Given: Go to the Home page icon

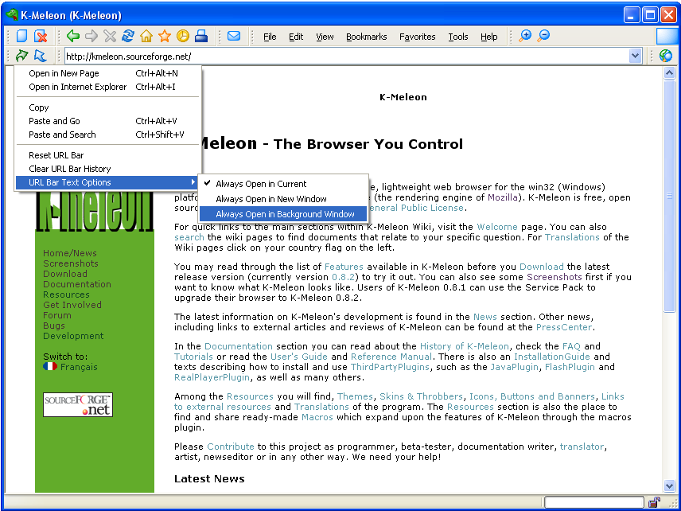Looking at the screenshot, I should 146,36.
